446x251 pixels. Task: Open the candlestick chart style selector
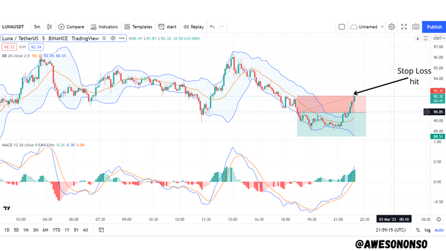coord(49,26)
